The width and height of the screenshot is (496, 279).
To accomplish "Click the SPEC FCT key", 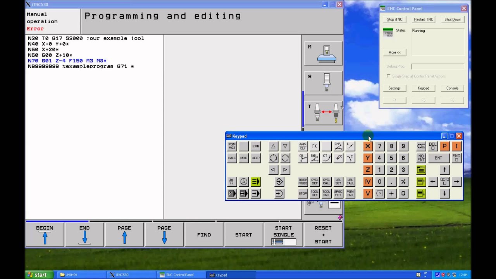I will [338, 193].
